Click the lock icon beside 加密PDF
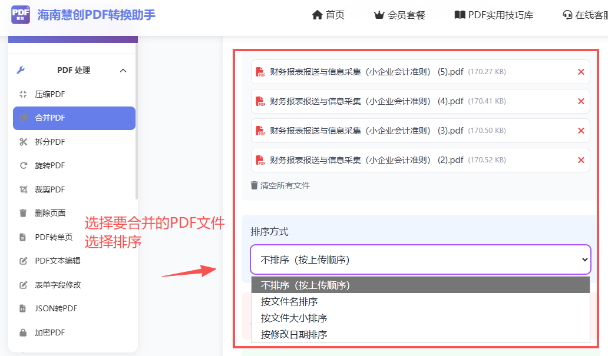Screen dimensions: 608x356 pyautogui.click(x=23, y=332)
